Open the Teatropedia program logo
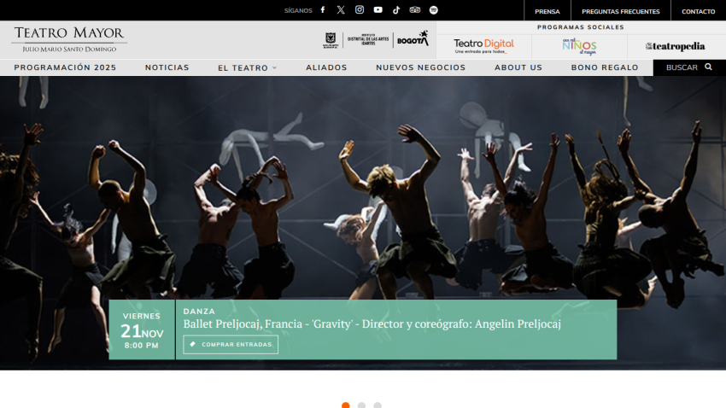This screenshot has width=726, height=408. 675,46
